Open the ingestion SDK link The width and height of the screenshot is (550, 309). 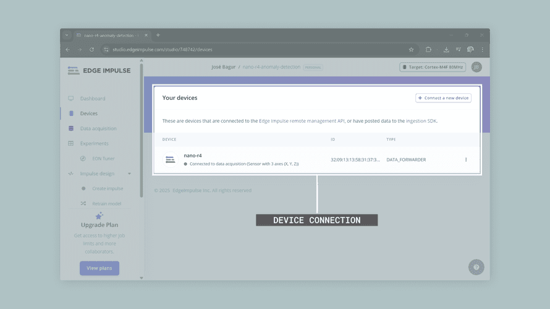tap(421, 121)
